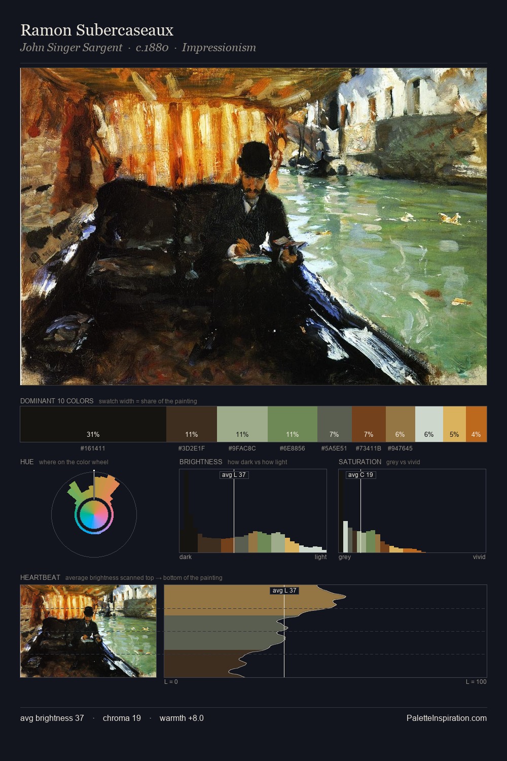This screenshot has height=761, width=507.
Task: Click the brightness histogram chart
Action: point(253,511)
